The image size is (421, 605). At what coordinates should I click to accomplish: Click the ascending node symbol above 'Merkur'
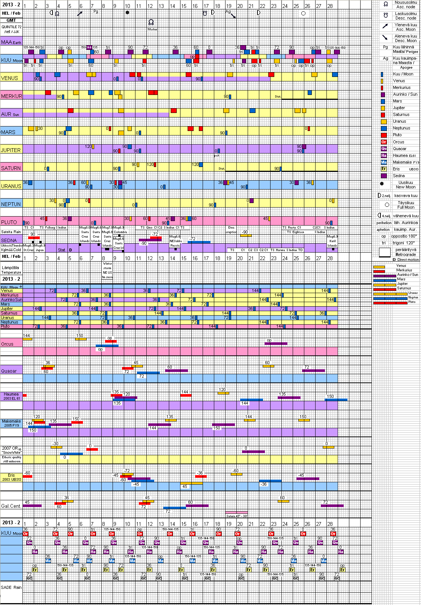[x=151, y=23]
